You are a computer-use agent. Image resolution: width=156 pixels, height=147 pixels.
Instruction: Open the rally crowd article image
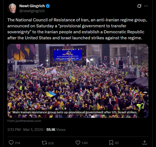click(x=78, y=81)
